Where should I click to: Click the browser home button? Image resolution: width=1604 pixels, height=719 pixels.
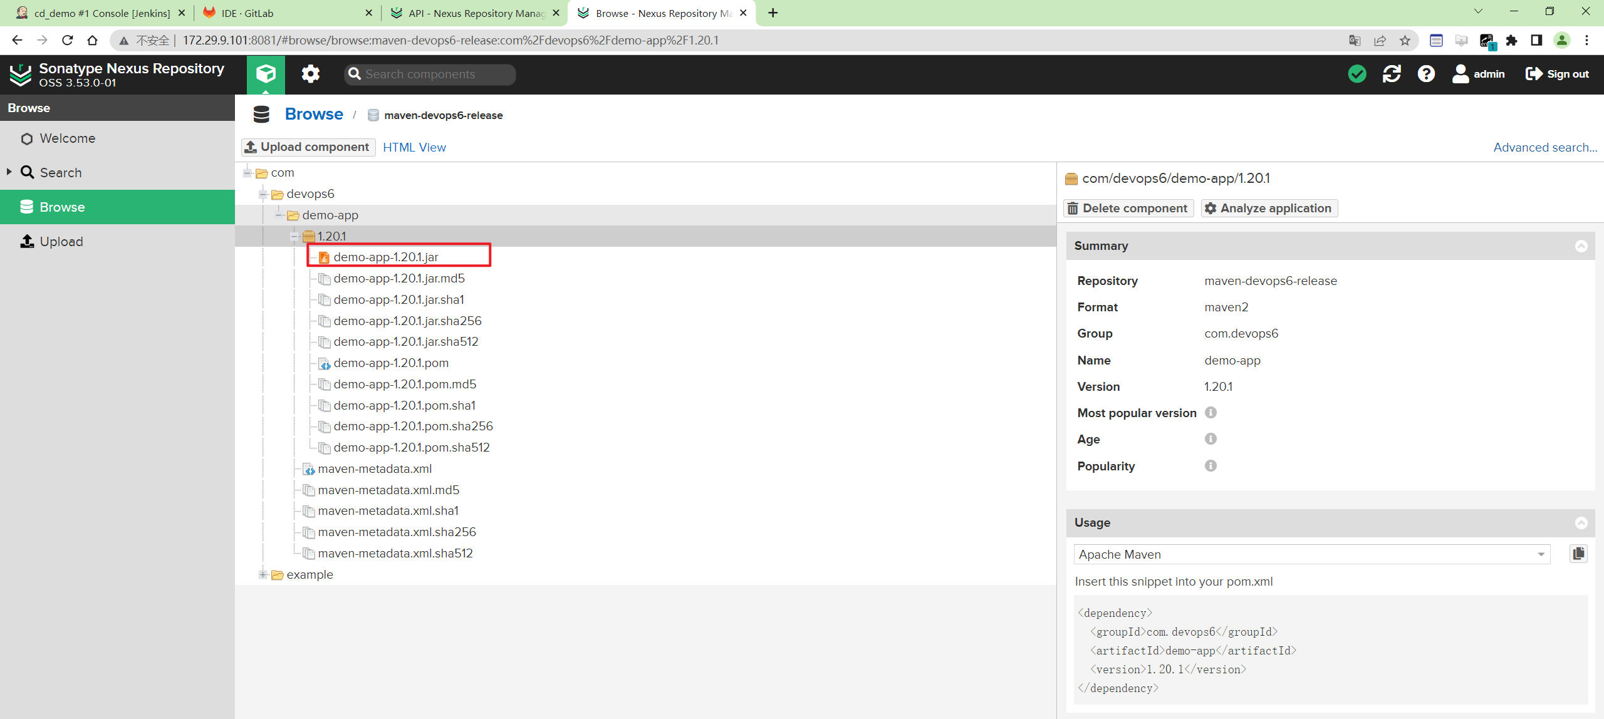93,40
